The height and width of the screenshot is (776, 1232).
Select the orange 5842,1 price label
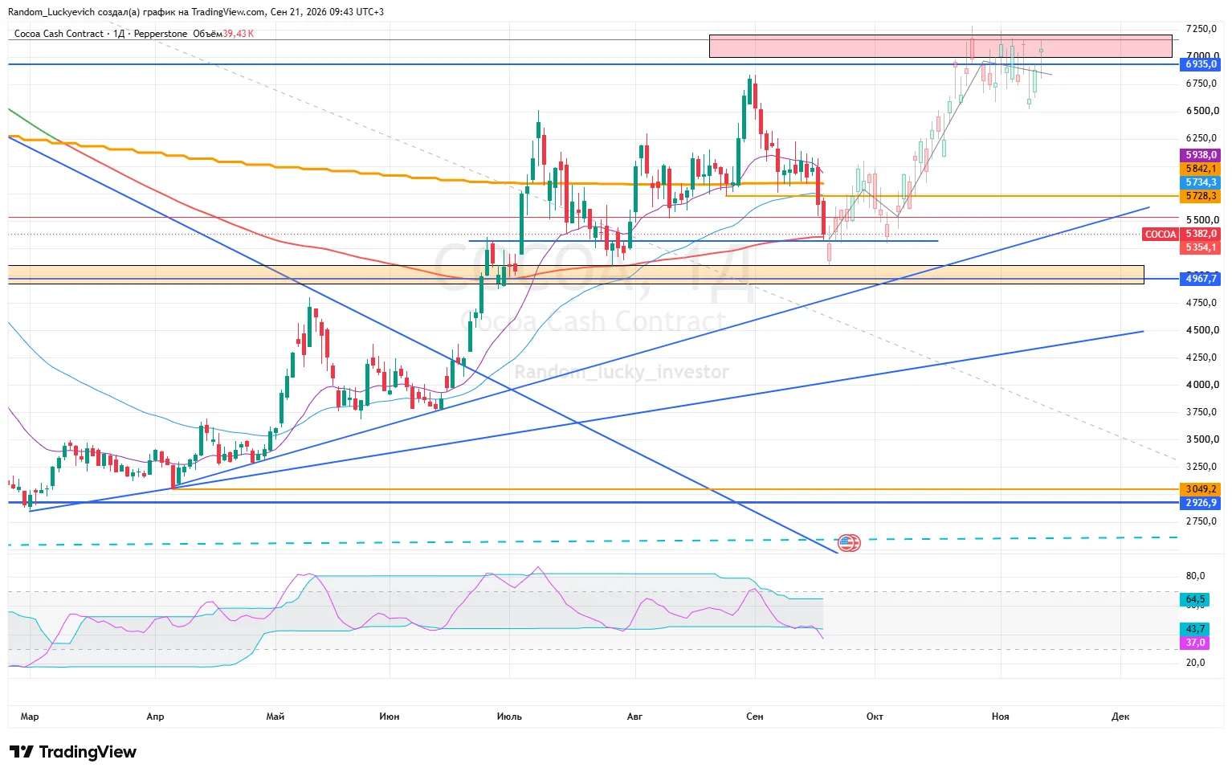pyautogui.click(x=1201, y=169)
